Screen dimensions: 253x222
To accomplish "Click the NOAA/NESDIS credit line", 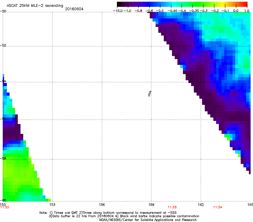I will [148, 220].
